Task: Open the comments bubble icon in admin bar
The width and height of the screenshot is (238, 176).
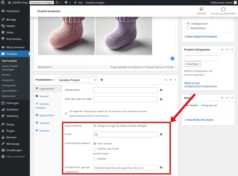Action: pyautogui.click(x=66, y=2)
